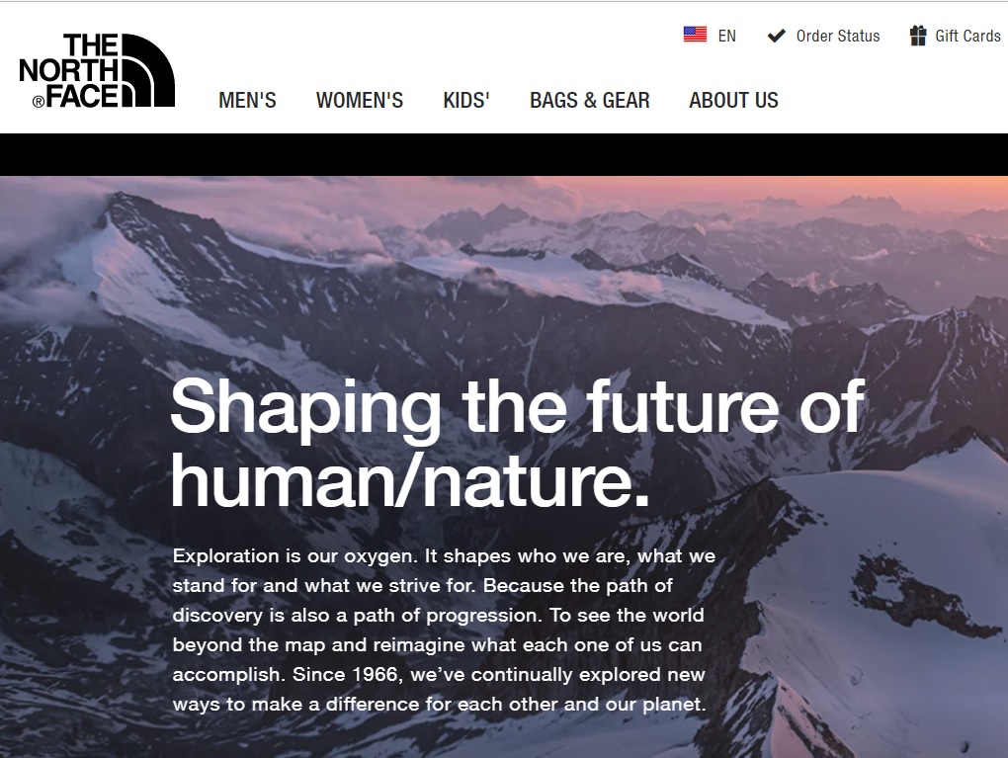Open the MEN'S navigation menu
The height and width of the screenshot is (758, 1008).
(x=247, y=100)
